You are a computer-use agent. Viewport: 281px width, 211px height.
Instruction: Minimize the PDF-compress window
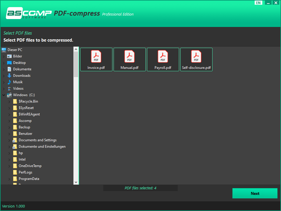click(268, 3)
